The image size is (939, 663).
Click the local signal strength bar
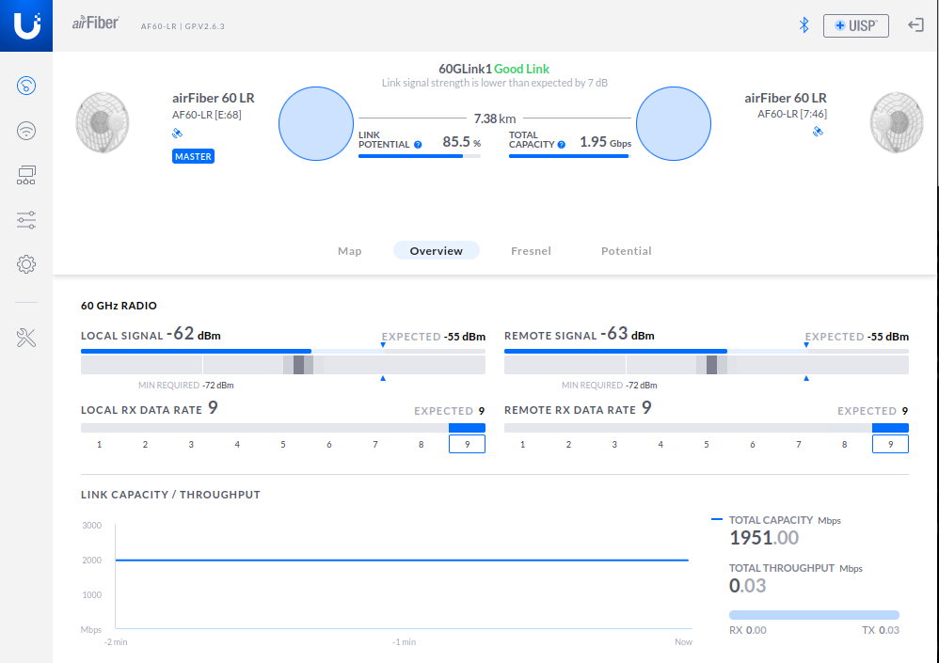pos(282,352)
